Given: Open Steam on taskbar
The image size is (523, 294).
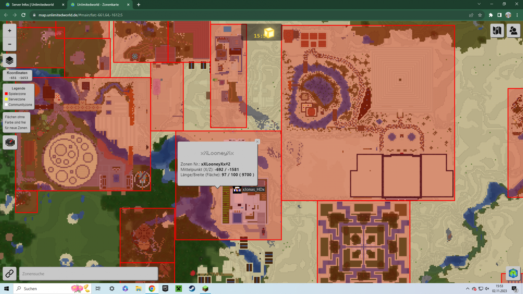Looking at the screenshot, I should coord(192,289).
